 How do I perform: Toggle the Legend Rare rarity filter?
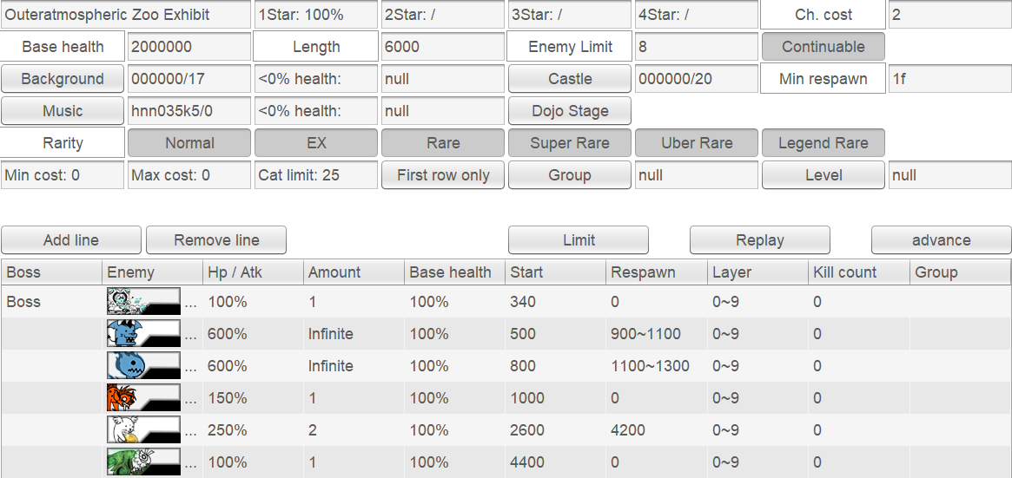(823, 143)
